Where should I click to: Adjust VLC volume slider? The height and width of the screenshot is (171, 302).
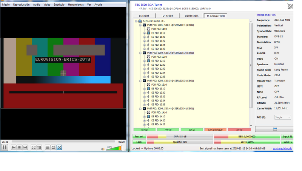click(114, 148)
